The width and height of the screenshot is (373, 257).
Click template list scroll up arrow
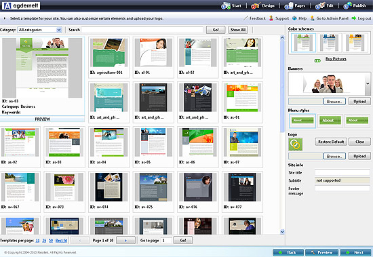[282, 37]
